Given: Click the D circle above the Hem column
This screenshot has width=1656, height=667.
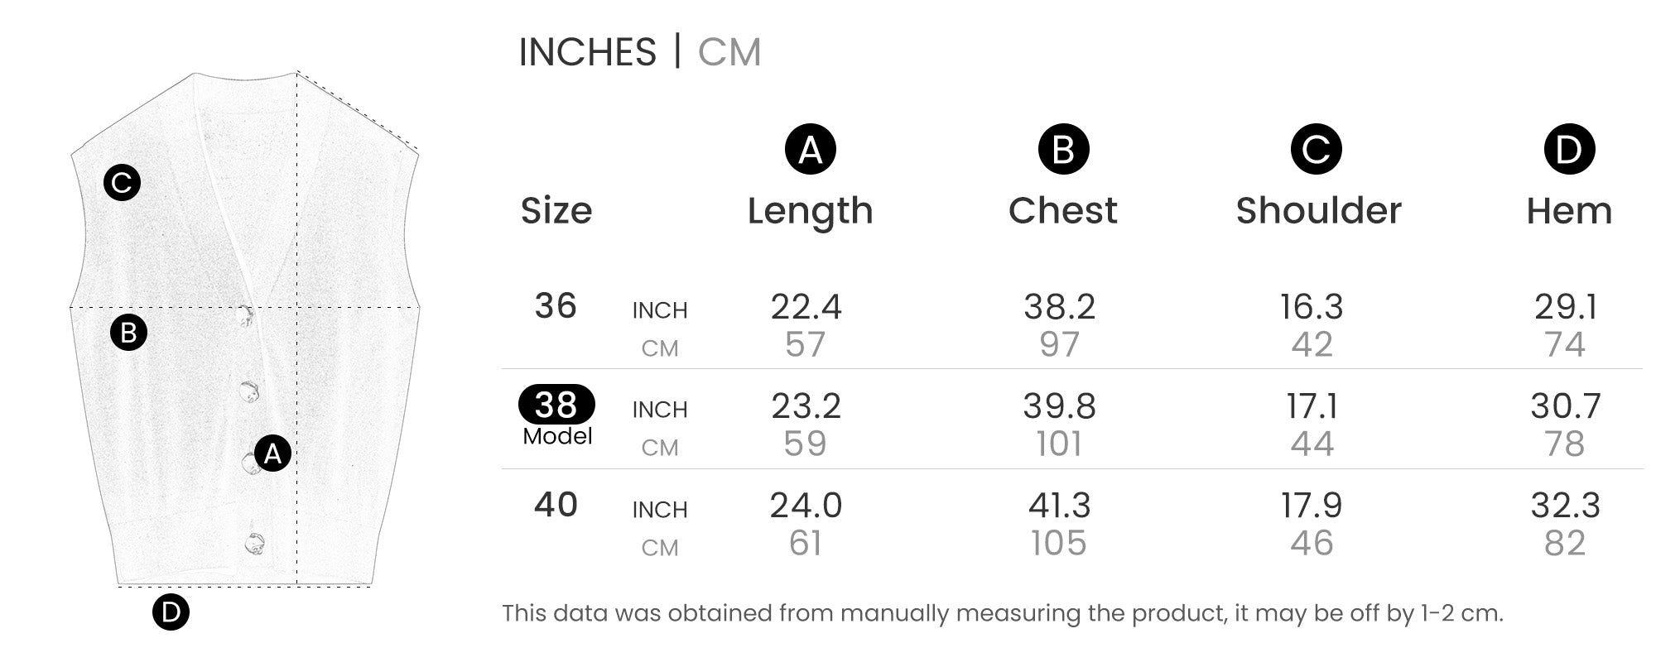Looking at the screenshot, I should 1569,150.
